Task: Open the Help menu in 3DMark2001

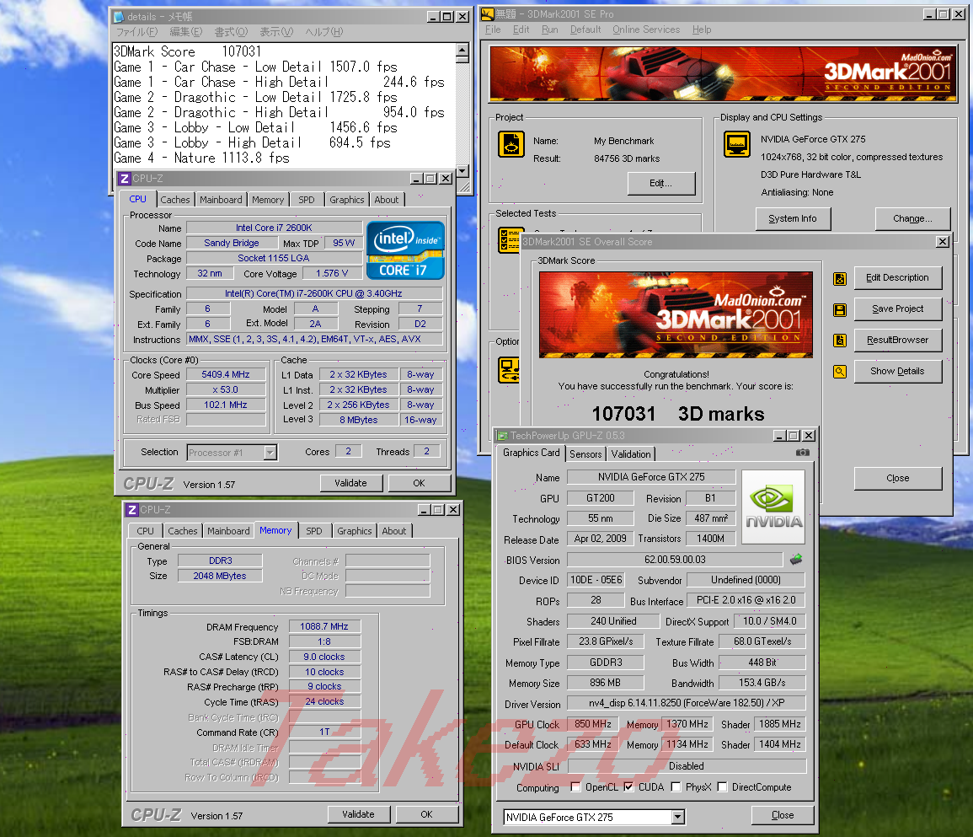Action: [702, 30]
